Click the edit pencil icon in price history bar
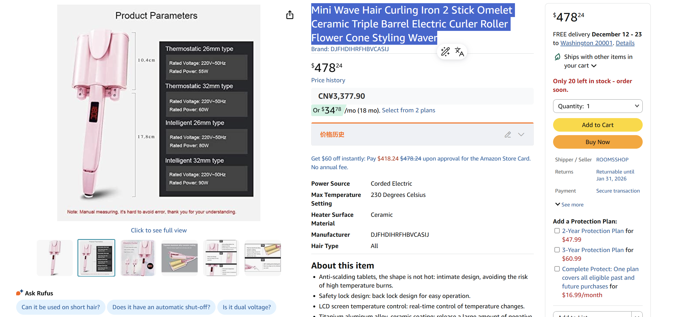 tap(508, 135)
